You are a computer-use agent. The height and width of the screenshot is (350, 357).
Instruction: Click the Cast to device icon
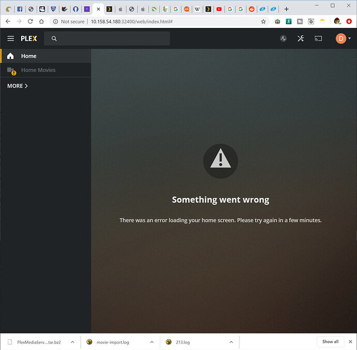point(318,39)
